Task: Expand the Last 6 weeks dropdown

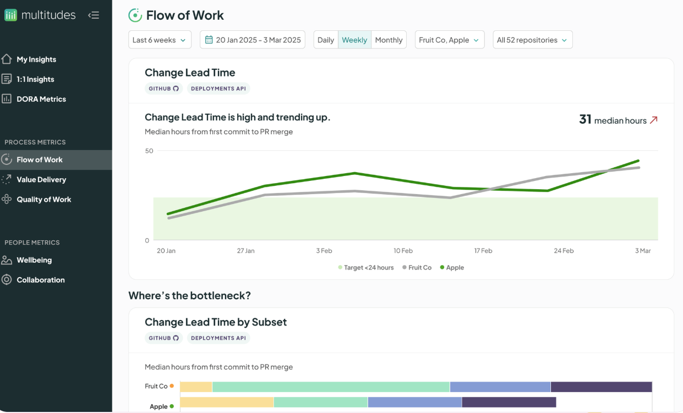Action: click(x=160, y=40)
